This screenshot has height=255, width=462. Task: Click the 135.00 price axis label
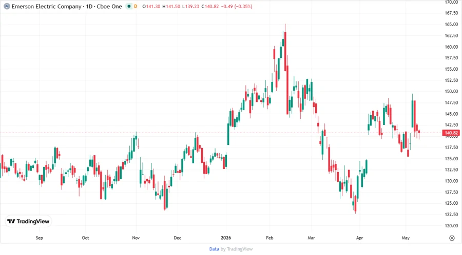pos(451,159)
